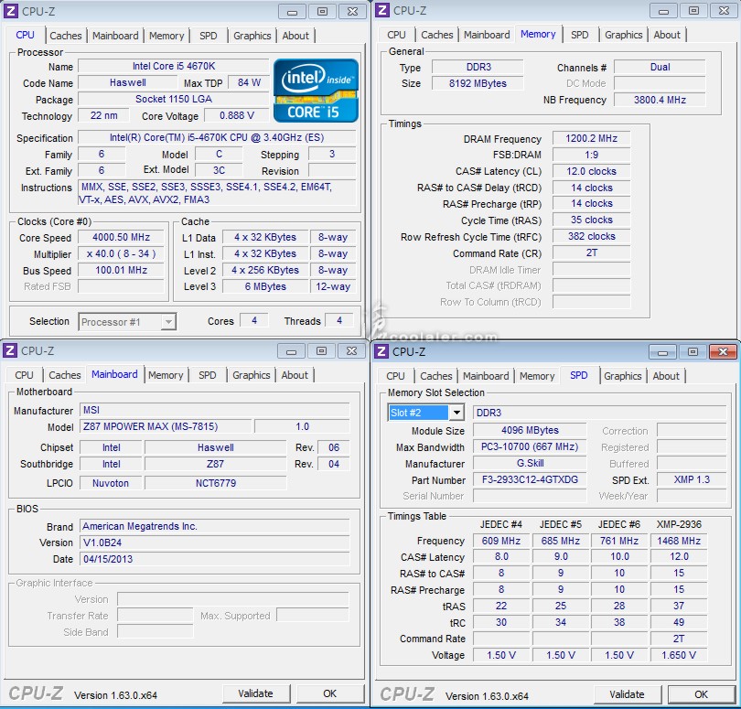Open the About tab in the Processor window
The image size is (741, 709).
pos(295,36)
